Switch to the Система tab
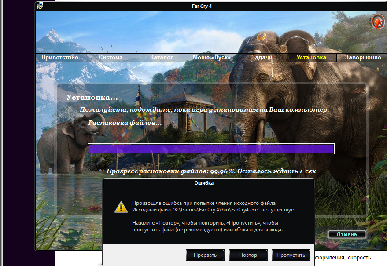The height and width of the screenshot is (266, 387). pyautogui.click(x=111, y=58)
